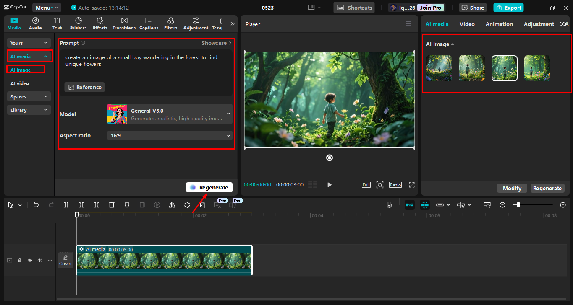This screenshot has width=573, height=305.
Task: Click the Regenerate button below the prompt
Action: coord(209,187)
